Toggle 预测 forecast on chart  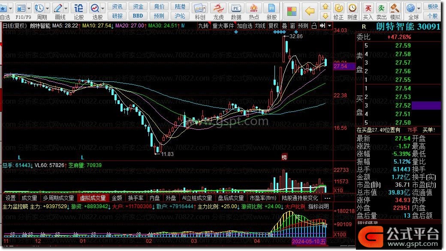click(x=303, y=26)
